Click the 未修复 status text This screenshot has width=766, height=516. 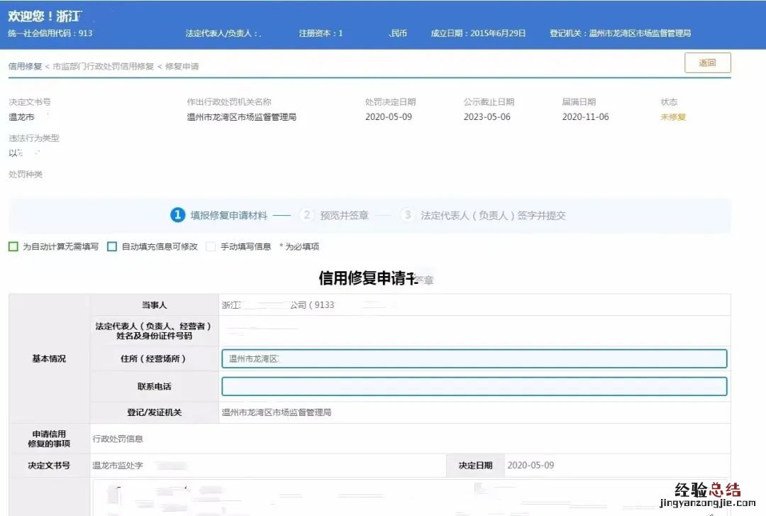click(673, 117)
